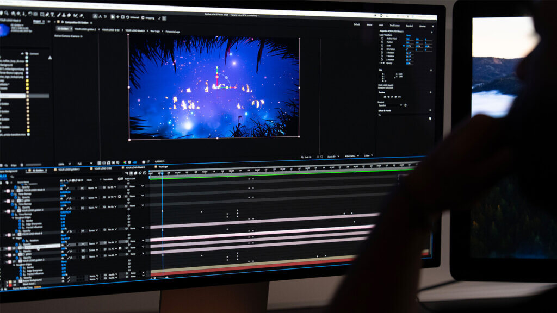Open the YOUR LOGO golden 2 timeline tab
557x313 pixels.
[x=69, y=170]
